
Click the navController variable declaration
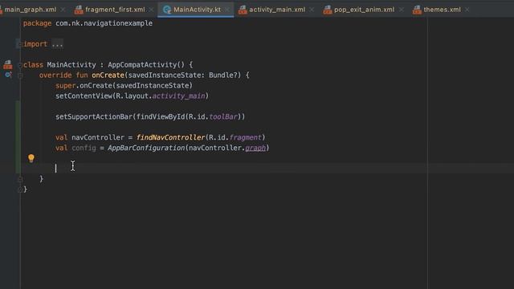(x=98, y=137)
